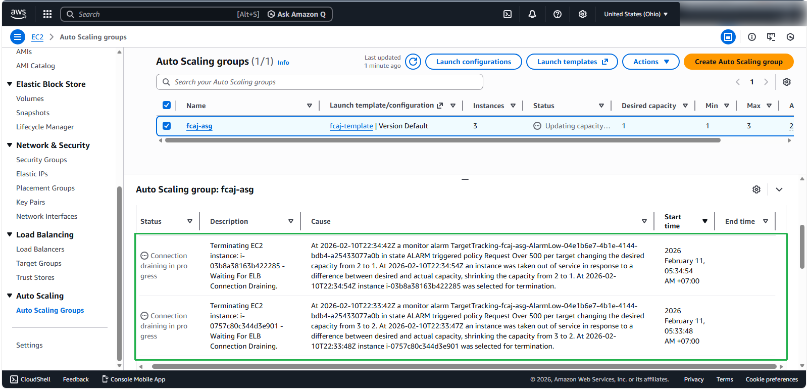The image size is (808, 390).
Task: Open Launch configurations
Action: tap(474, 62)
